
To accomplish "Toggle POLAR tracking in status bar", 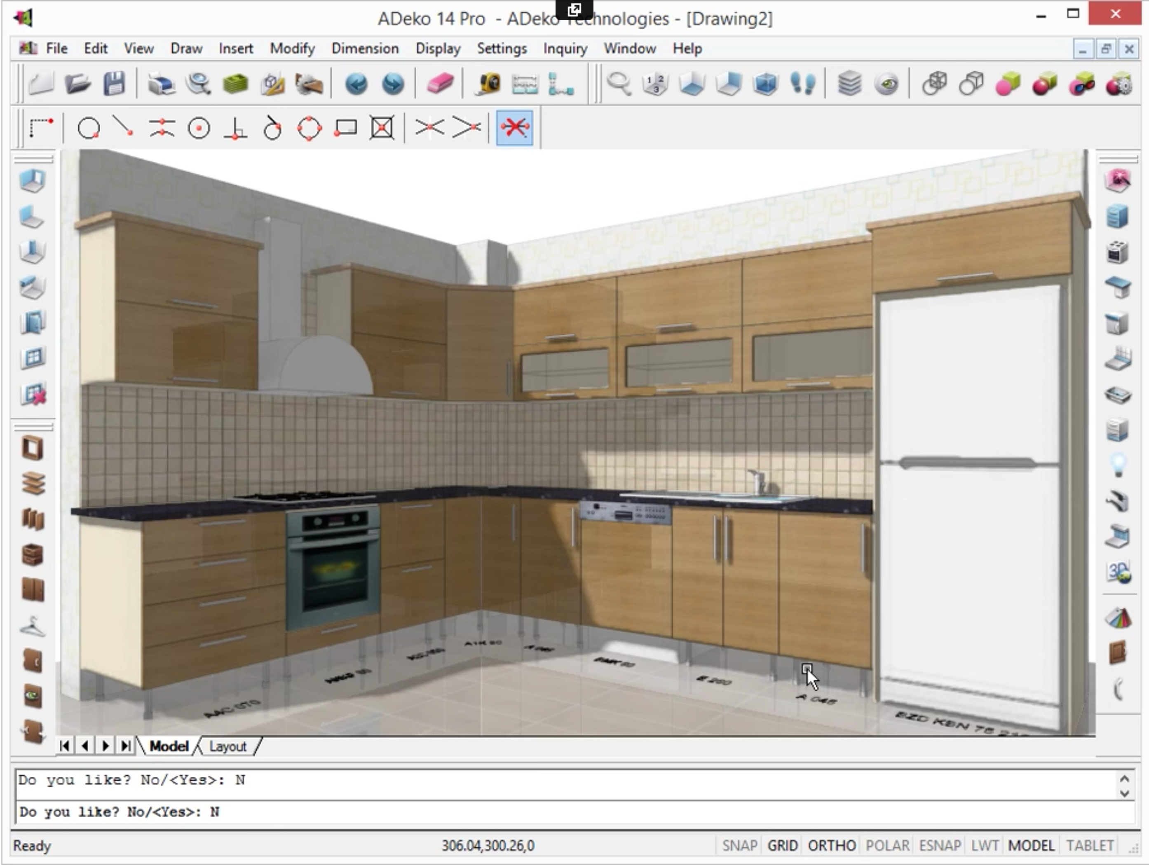I will pyautogui.click(x=887, y=845).
